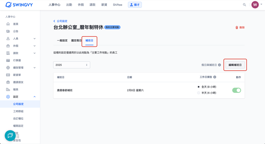Click the 編輯補班日 button
Viewport: 265px width, 144px height.
[235, 65]
